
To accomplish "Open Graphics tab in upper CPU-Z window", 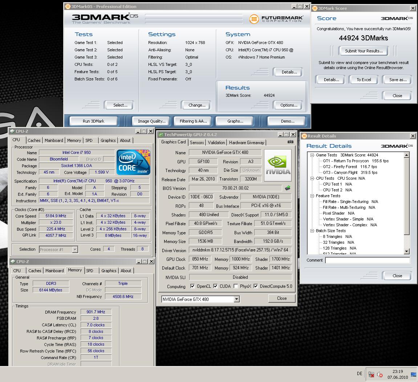I will click(x=108, y=140).
